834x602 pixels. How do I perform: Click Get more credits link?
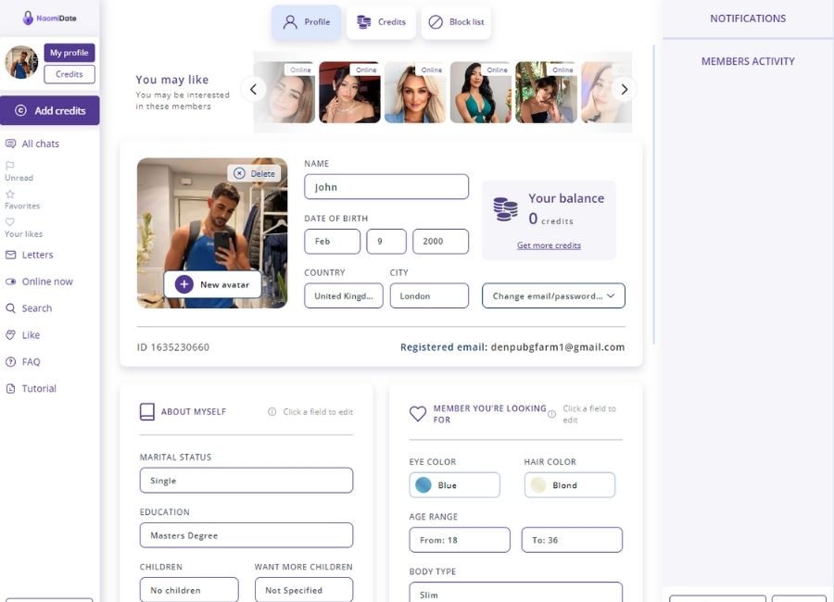pyautogui.click(x=549, y=245)
